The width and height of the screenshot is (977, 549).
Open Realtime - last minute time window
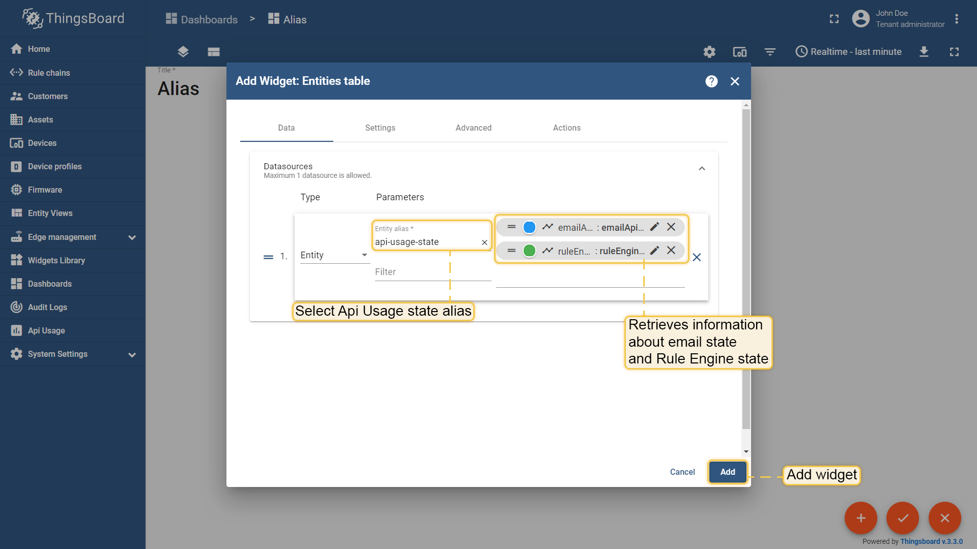848,51
